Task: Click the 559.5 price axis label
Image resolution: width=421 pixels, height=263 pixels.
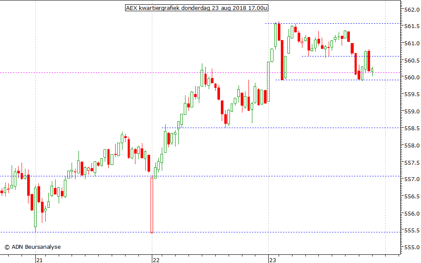Action: click(x=412, y=94)
